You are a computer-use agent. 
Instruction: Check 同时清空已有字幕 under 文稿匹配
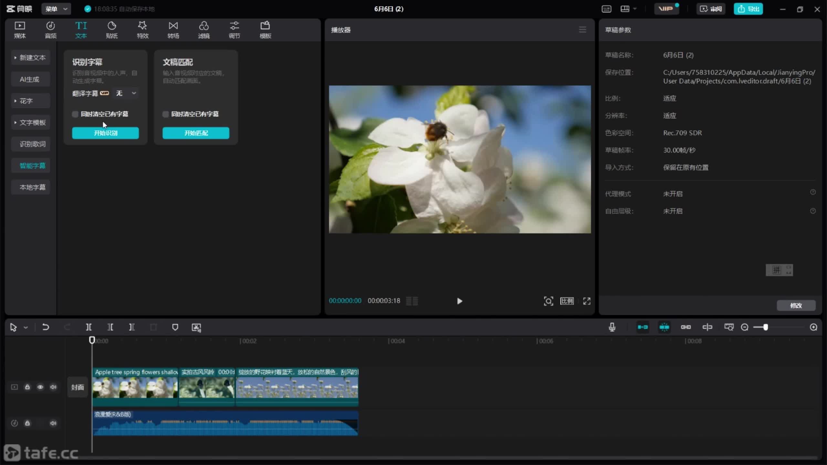pos(165,114)
